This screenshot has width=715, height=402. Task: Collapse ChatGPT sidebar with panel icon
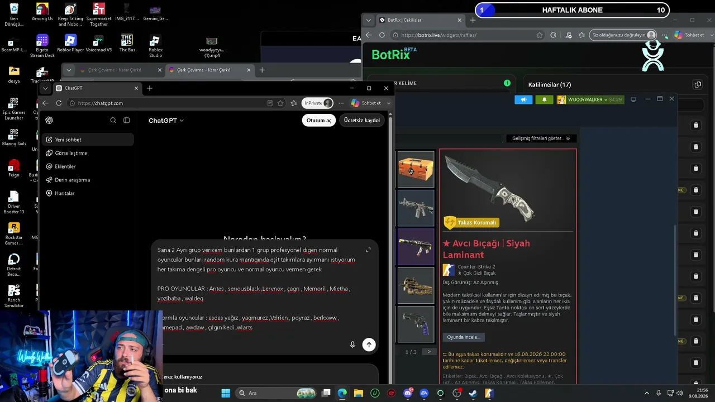[x=127, y=120]
